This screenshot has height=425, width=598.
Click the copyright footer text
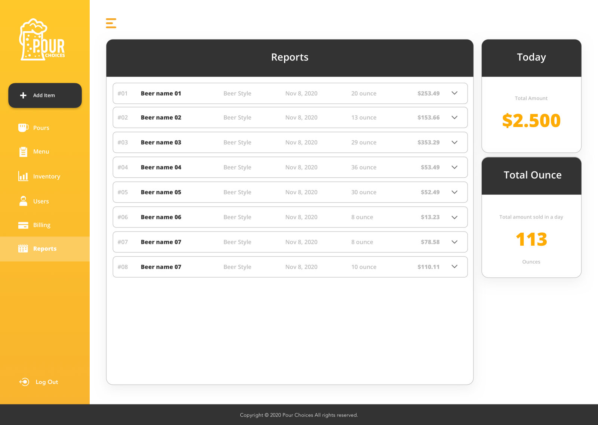pos(299,415)
